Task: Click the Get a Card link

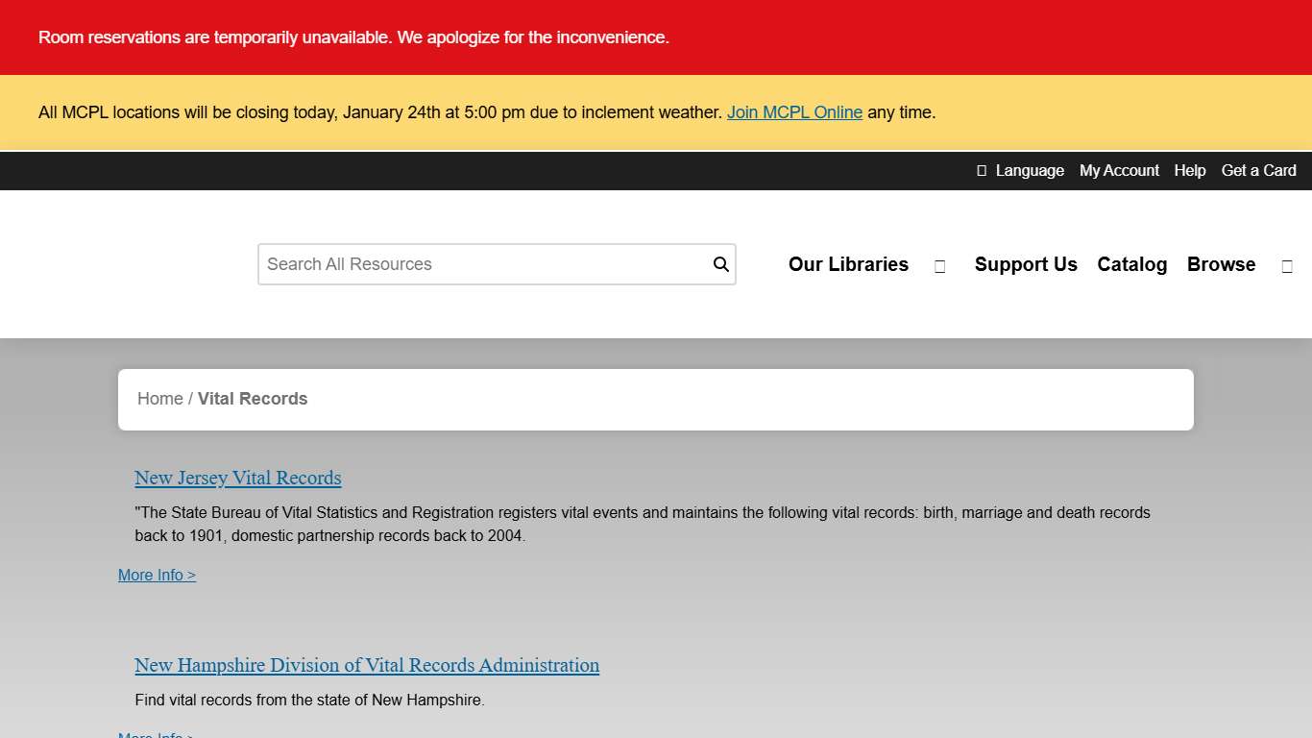Action: point(1259,170)
